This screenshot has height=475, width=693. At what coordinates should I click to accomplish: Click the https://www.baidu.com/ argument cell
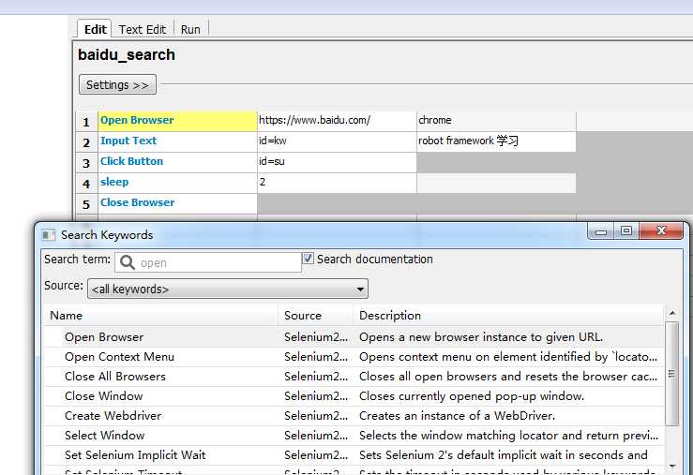click(x=337, y=121)
